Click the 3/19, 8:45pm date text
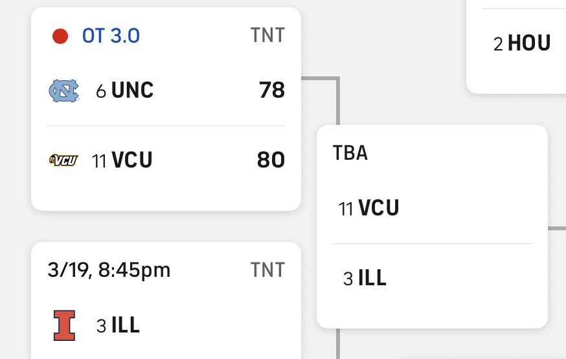 [x=109, y=270]
